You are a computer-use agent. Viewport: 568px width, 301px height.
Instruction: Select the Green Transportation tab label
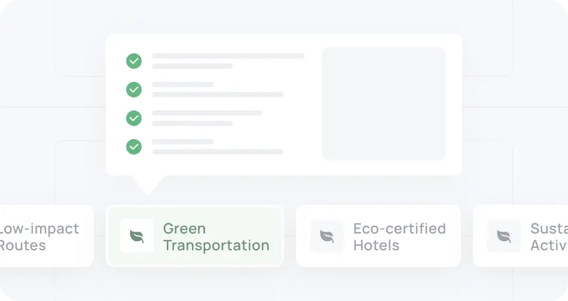coord(216,236)
